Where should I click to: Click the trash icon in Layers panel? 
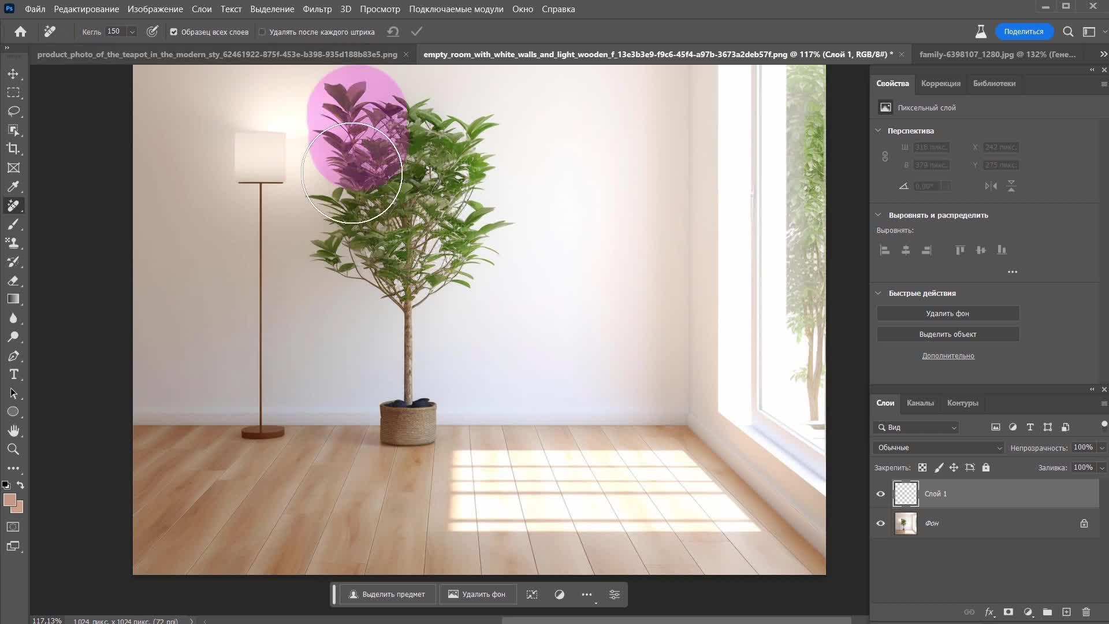pyautogui.click(x=1086, y=612)
